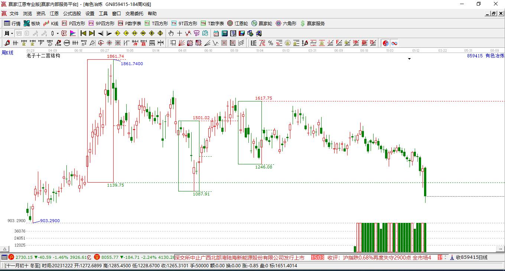Screen dimensions: 505x271
Task: Open the 交易委托 menu
Action: (x=134, y=13)
